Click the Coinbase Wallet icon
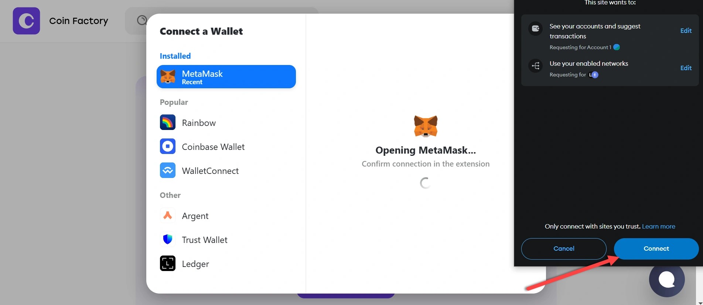The image size is (703, 305). [x=168, y=147]
